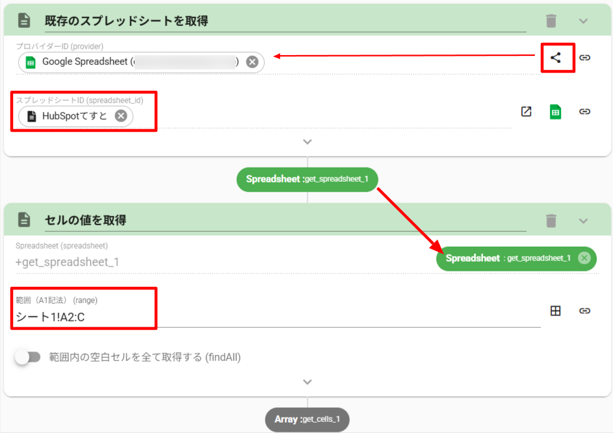Expand more options below the spreadsheet ID
The width and height of the screenshot is (613, 433).
pyautogui.click(x=307, y=142)
